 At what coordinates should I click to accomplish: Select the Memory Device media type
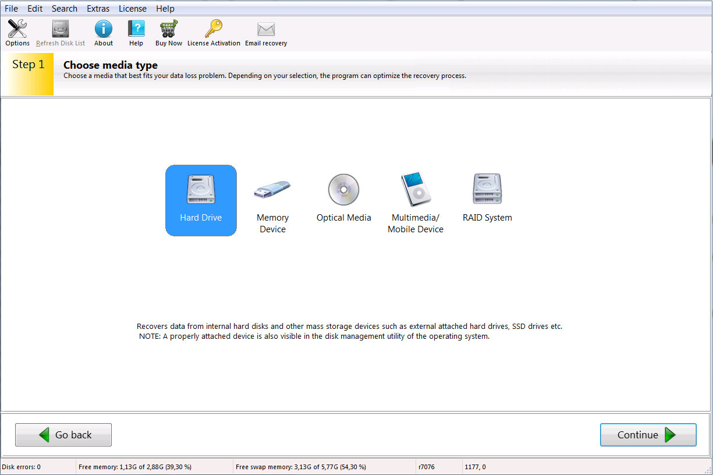point(272,204)
